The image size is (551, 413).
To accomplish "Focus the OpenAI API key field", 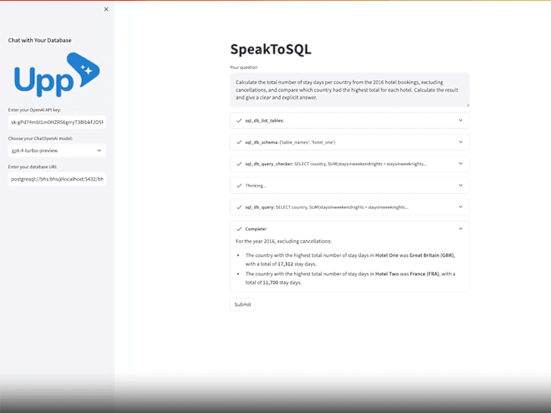I will 57,122.
